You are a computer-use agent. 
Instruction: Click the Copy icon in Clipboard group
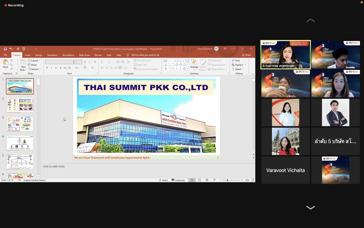[x=12, y=65]
